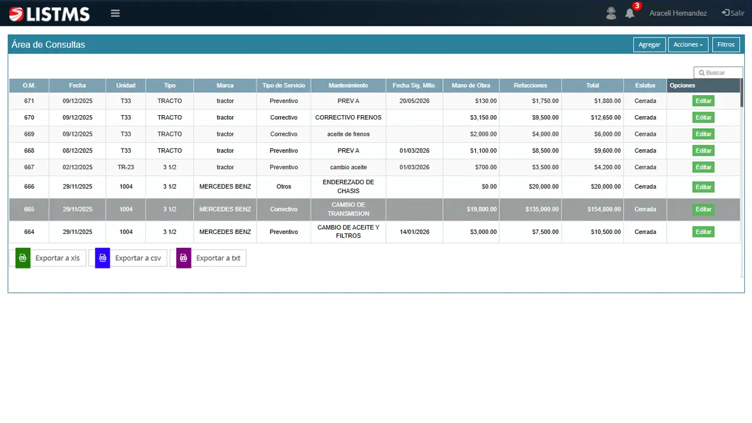
Task: Edit maintenance order 671
Action: click(x=703, y=101)
